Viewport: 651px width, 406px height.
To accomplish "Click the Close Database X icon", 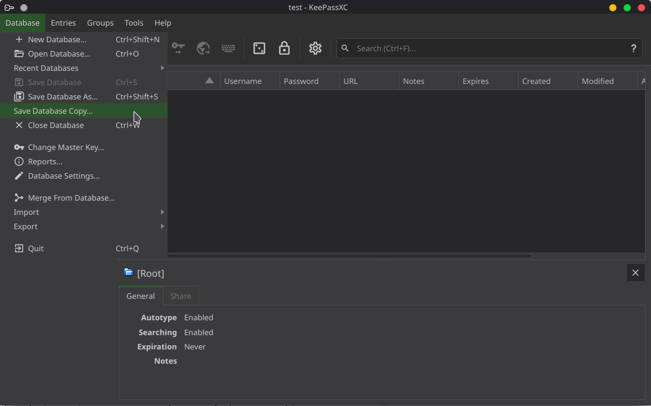I will (x=18, y=125).
